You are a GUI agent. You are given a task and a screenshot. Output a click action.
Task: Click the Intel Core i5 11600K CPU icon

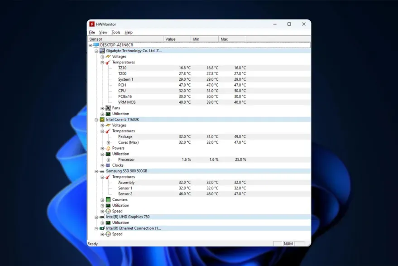point(102,119)
